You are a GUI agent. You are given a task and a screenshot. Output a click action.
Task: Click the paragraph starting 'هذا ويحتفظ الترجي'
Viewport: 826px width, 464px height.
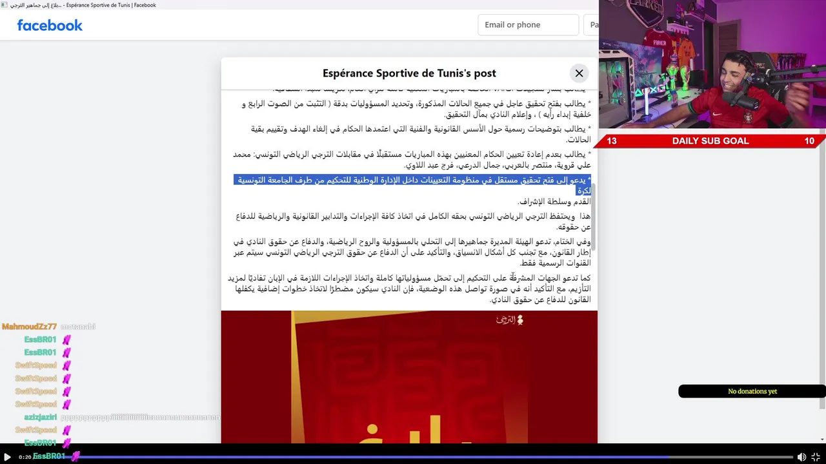click(413, 221)
